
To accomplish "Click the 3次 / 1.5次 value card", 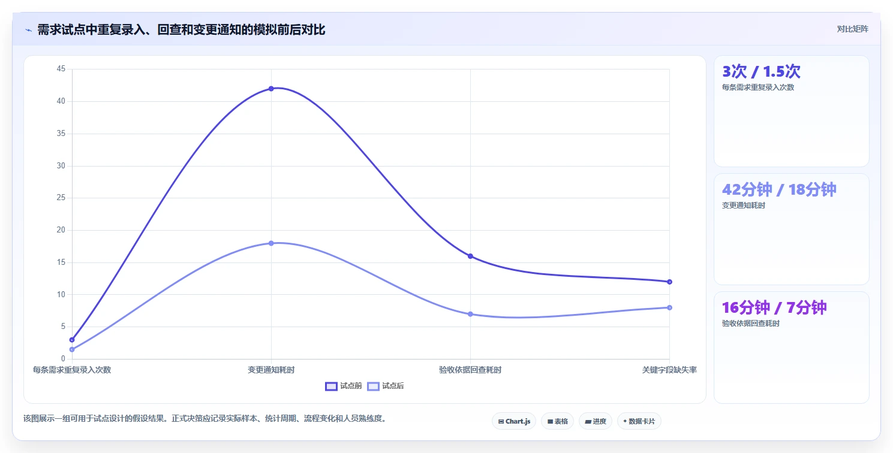I will [x=791, y=111].
